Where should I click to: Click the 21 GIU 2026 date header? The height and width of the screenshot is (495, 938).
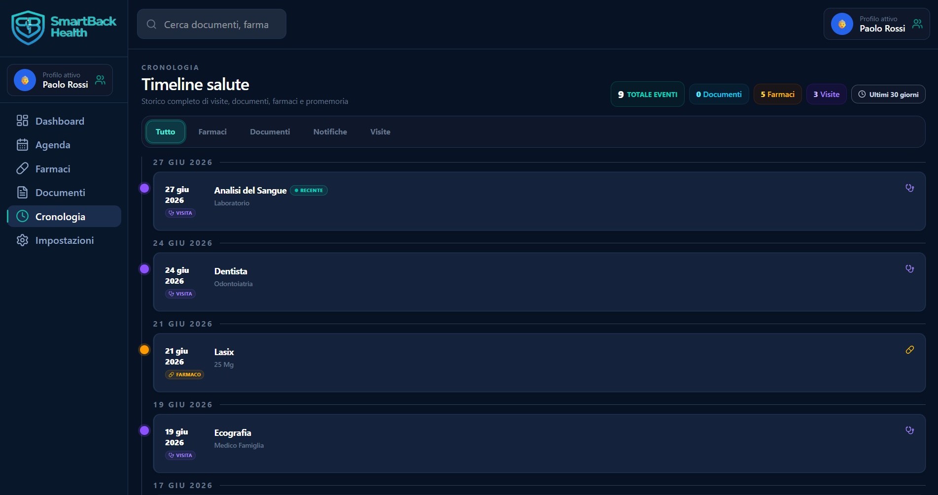(x=183, y=324)
